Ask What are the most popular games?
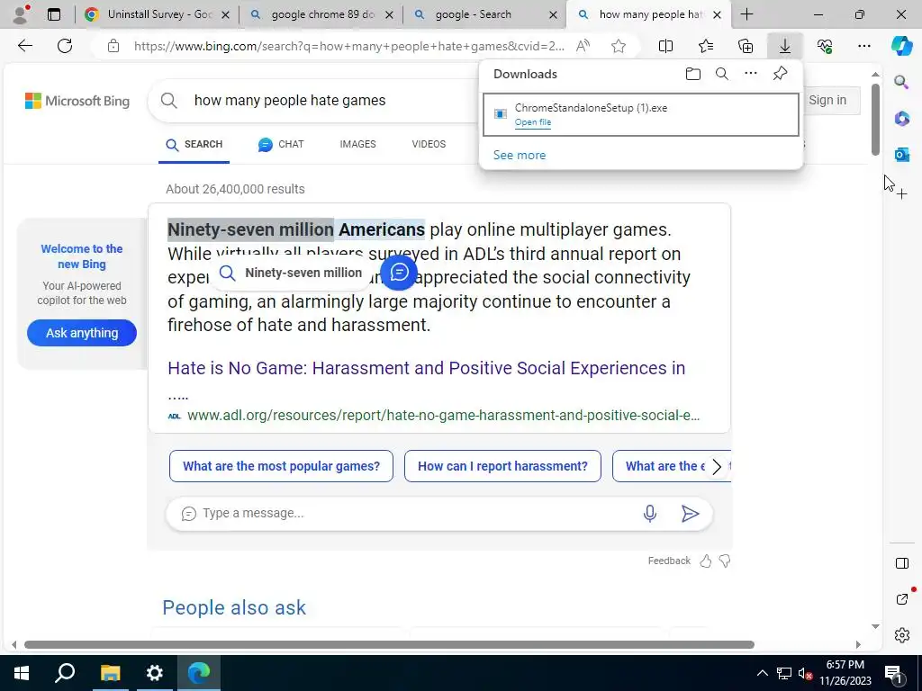 coord(281,467)
